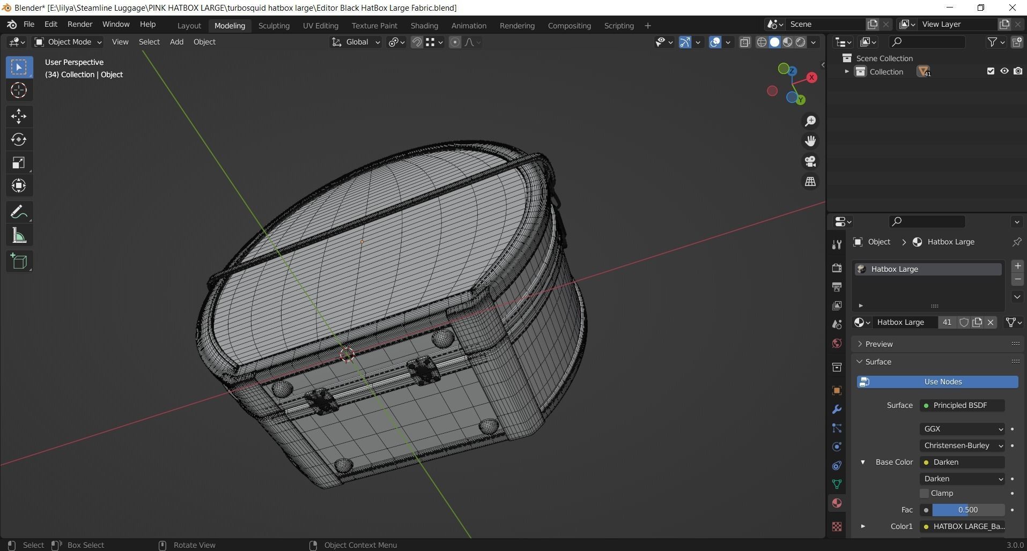
Task: Select the Annotate tool
Action: [19, 212]
